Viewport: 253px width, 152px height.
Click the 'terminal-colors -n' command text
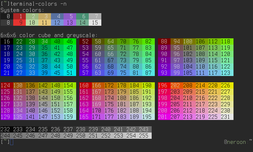pyautogui.click(x=38, y=4)
